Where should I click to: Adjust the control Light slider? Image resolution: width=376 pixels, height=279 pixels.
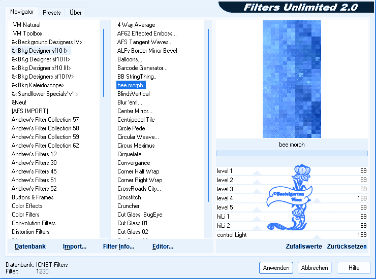[292, 235]
